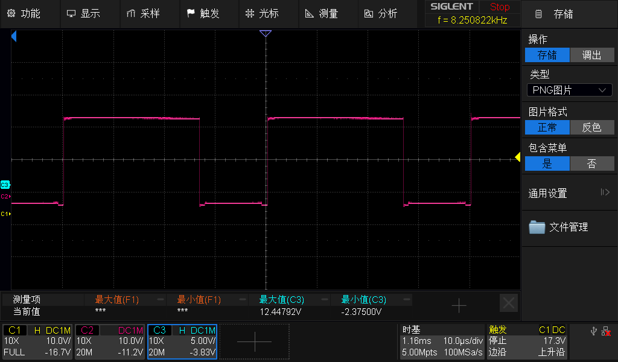Add a new channel with plus box

pyautogui.click(x=255, y=341)
